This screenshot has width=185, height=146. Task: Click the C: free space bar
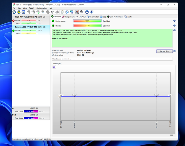pos(30,111)
